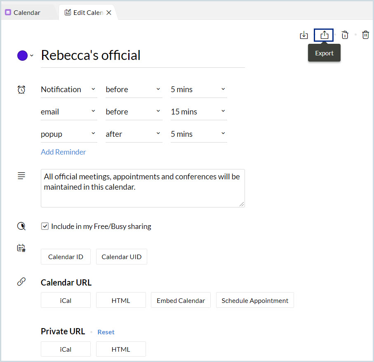Open the Notification reminder type dropdown

click(x=69, y=90)
